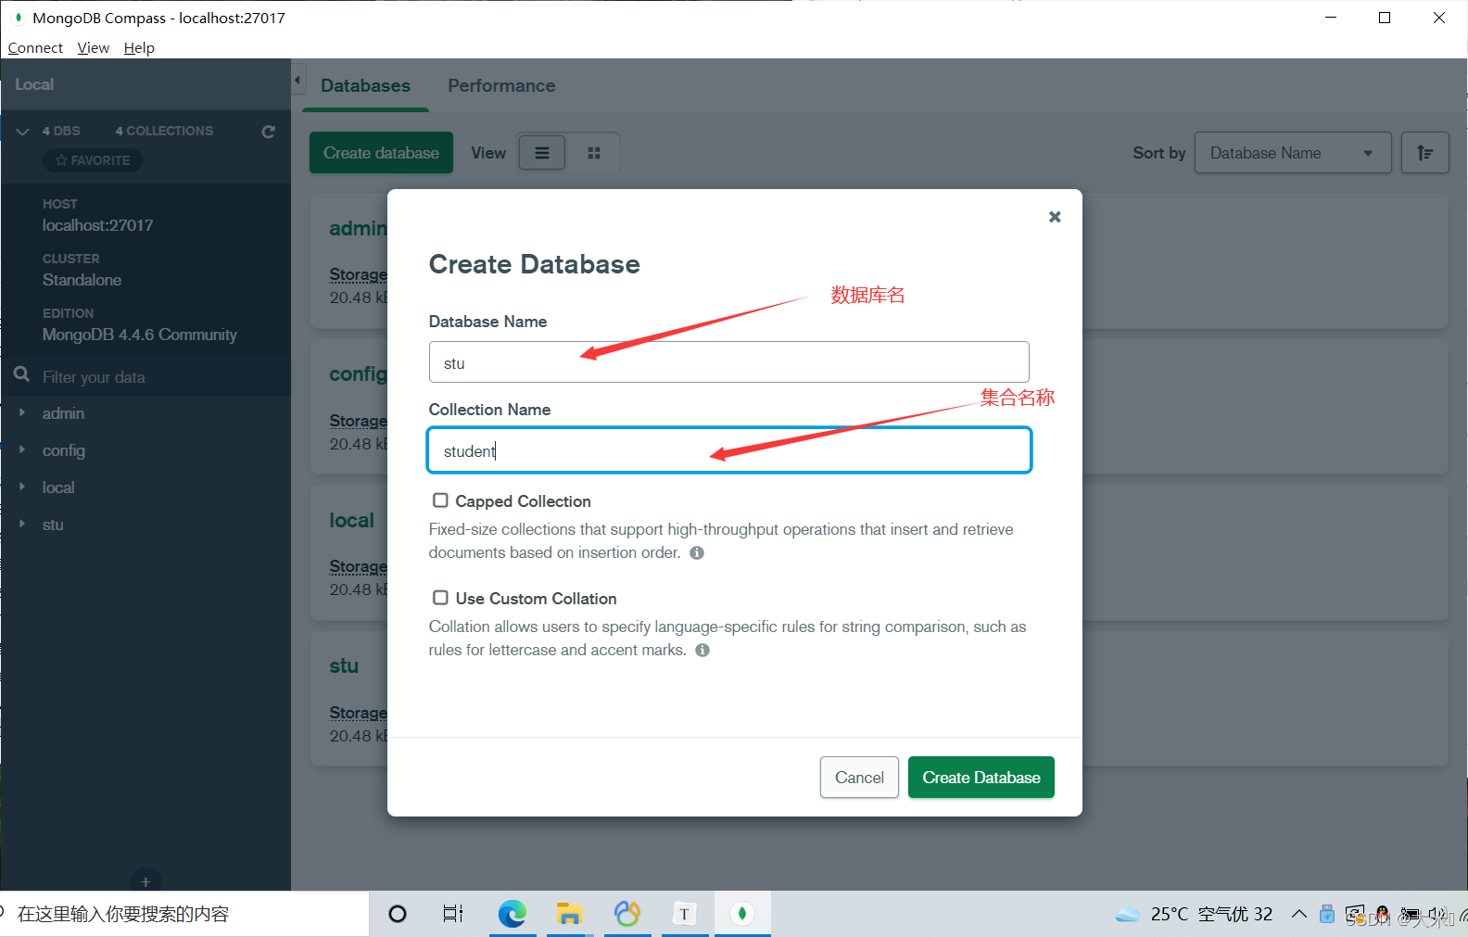Launch Microsoft Edge from taskbar
Viewport: 1468px width, 937px height.
click(x=512, y=914)
